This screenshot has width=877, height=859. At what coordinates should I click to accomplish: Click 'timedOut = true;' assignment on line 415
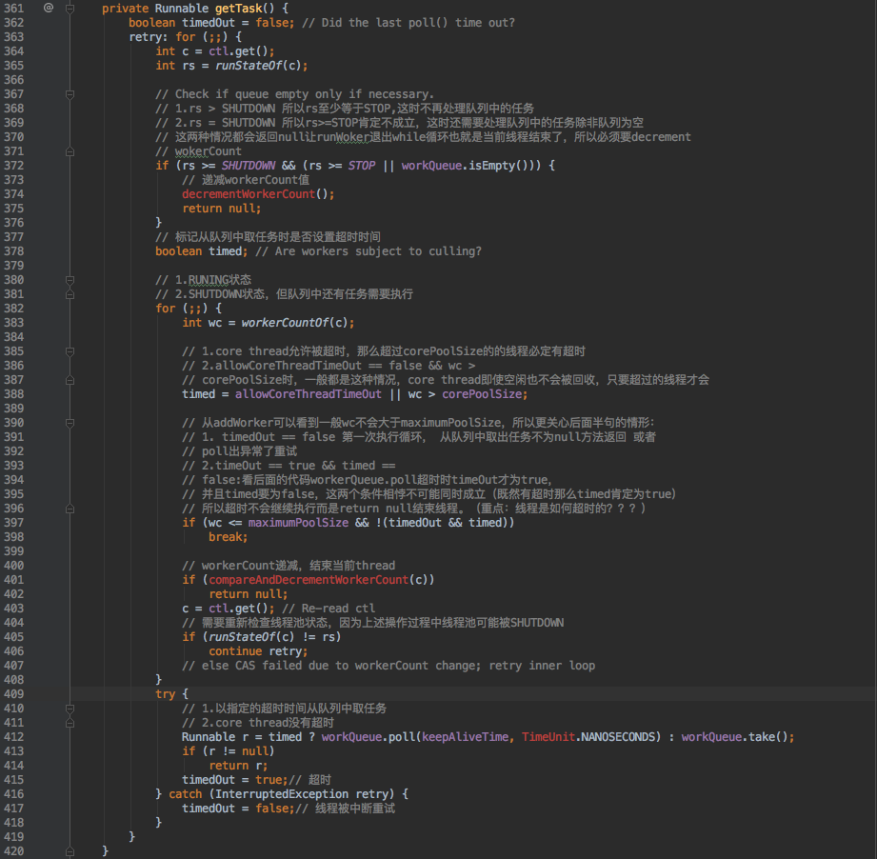point(235,780)
